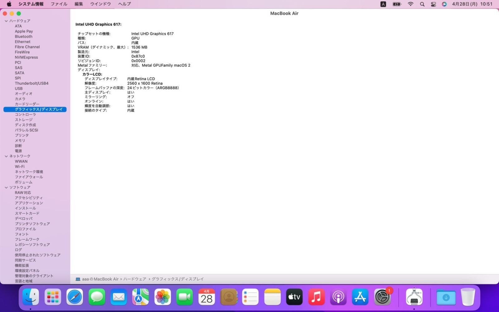
Task: Click the 2560 x 1600 Retina value
Action: coord(145,83)
